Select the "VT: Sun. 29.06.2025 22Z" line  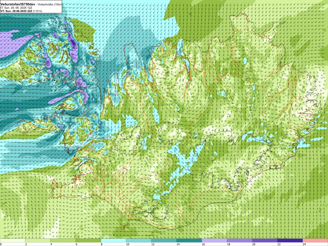[16, 11]
